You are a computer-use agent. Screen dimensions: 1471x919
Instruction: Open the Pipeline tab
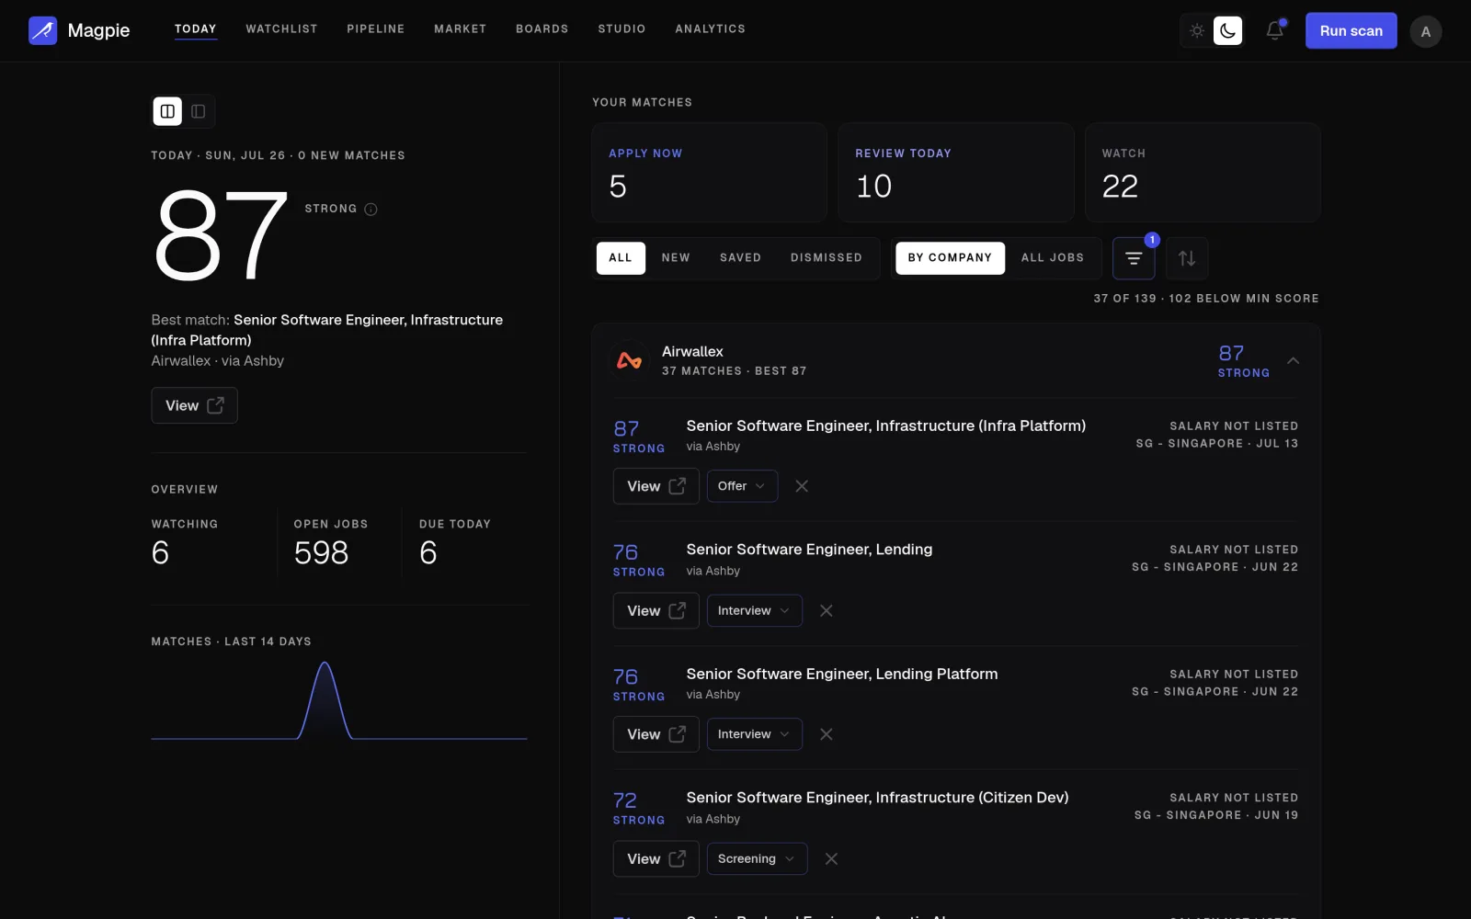click(376, 29)
